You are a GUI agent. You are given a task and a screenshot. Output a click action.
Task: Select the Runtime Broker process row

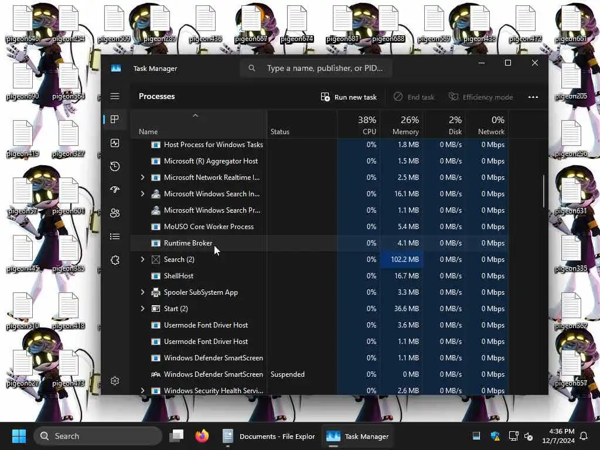coord(319,243)
